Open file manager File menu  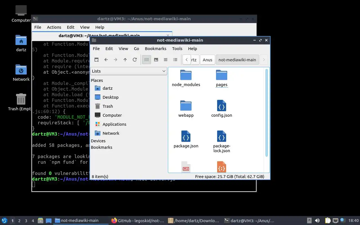click(x=96, y=48)
